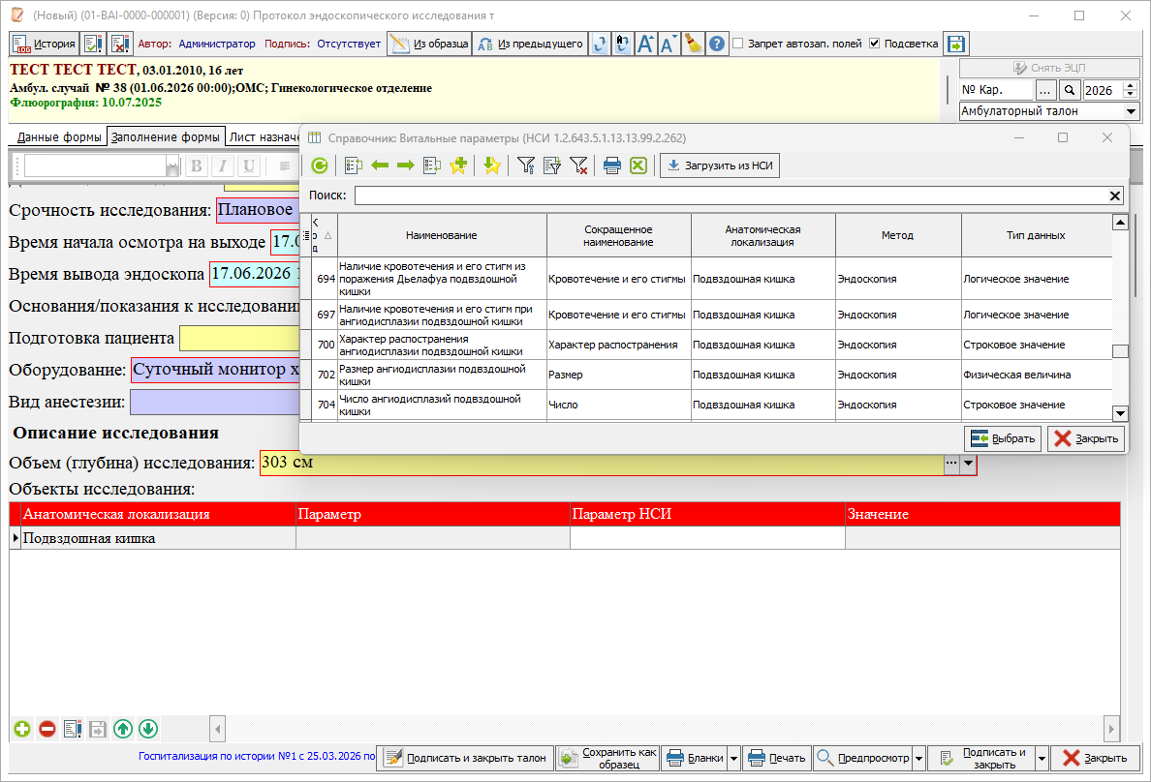The width and height of the screenshot is (1151, 782).
Task: Click Загрузить из НСИ button
Action: click(719, 165)
